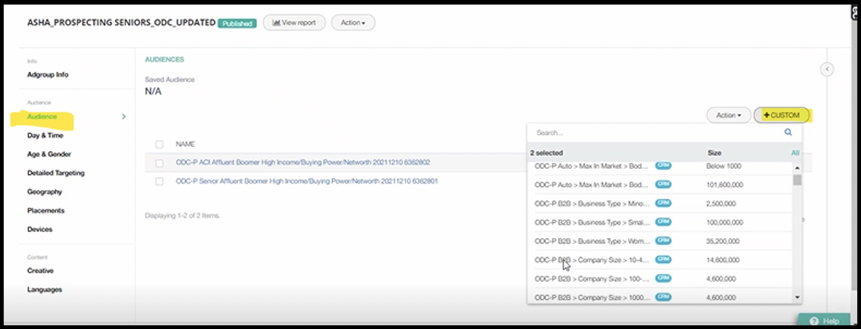Collapse the right side panel arrow
Image resolution: width=861 pixels, height=329 pixels.
(x=827, y=69)
